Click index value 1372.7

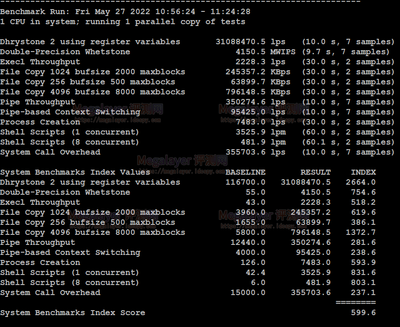point(361,233)
